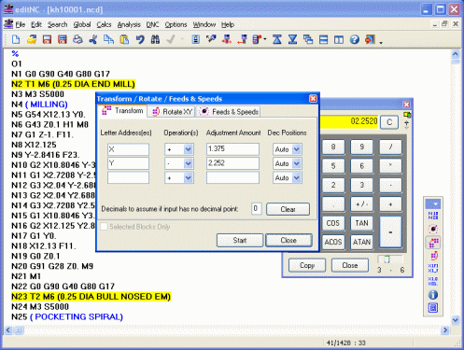The image size is (464, 350).
Task: Select the Transform tab
Action: tap(122, 111)
